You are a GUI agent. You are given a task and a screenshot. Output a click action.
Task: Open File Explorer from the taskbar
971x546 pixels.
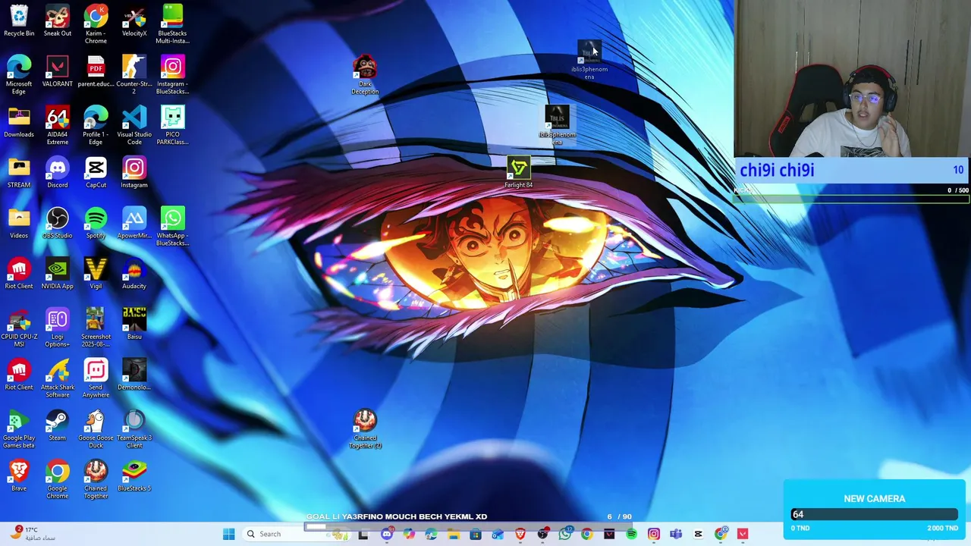pyautogui.click(x=453, y=534)
